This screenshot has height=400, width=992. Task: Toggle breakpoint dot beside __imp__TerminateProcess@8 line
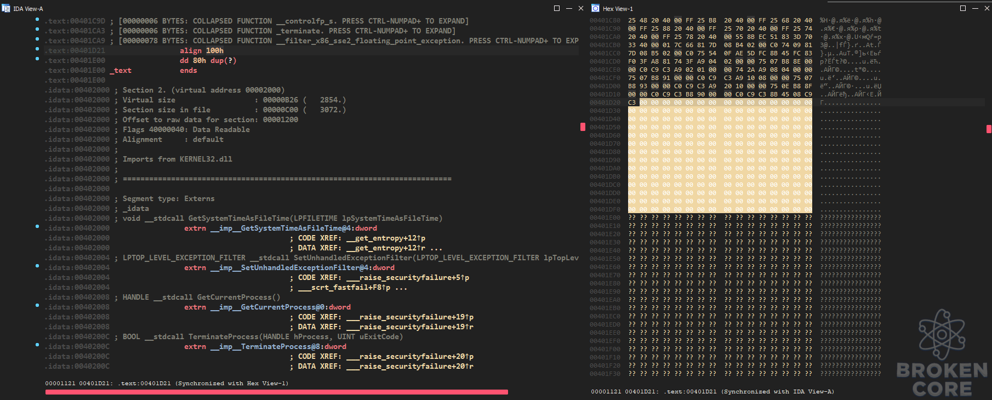tap(37, 345)
